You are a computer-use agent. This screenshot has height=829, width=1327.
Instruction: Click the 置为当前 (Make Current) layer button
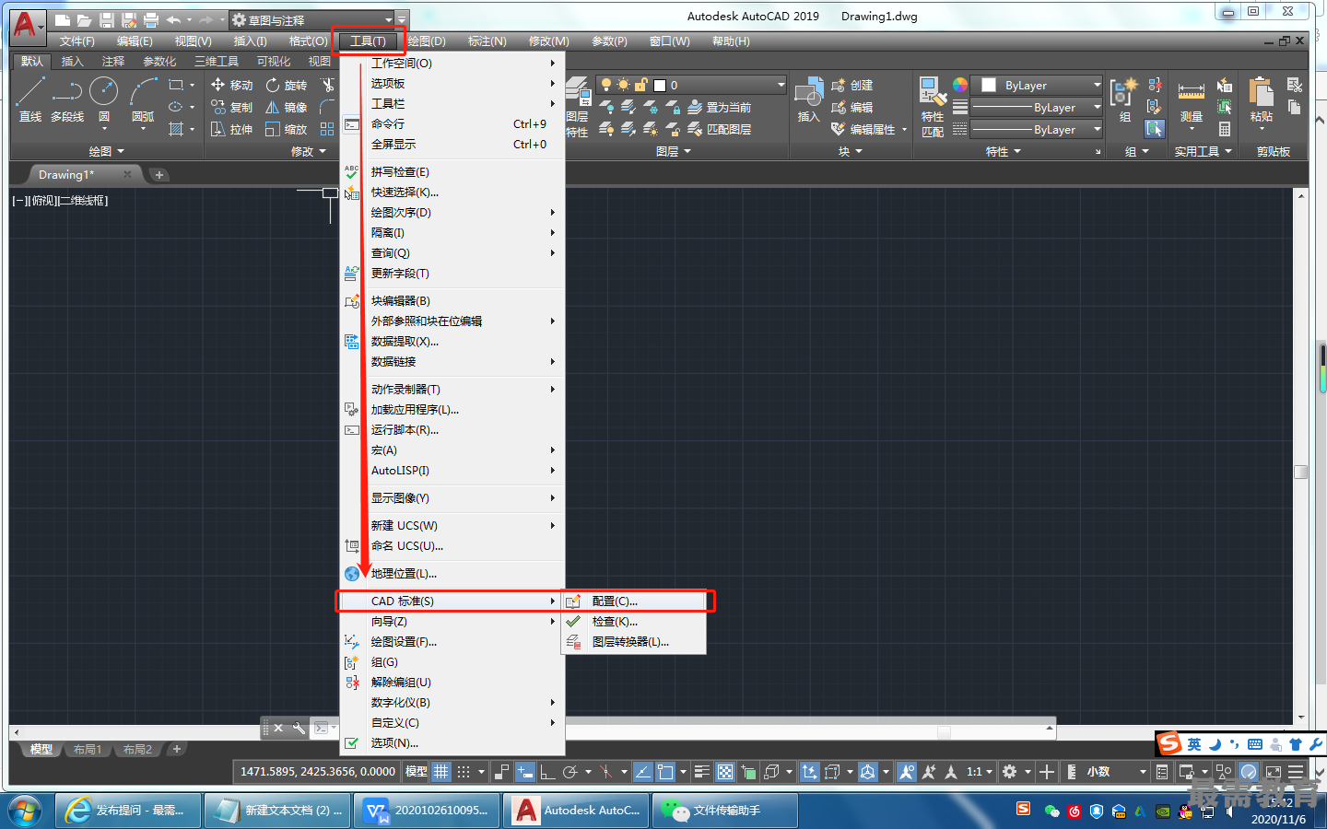720,108
